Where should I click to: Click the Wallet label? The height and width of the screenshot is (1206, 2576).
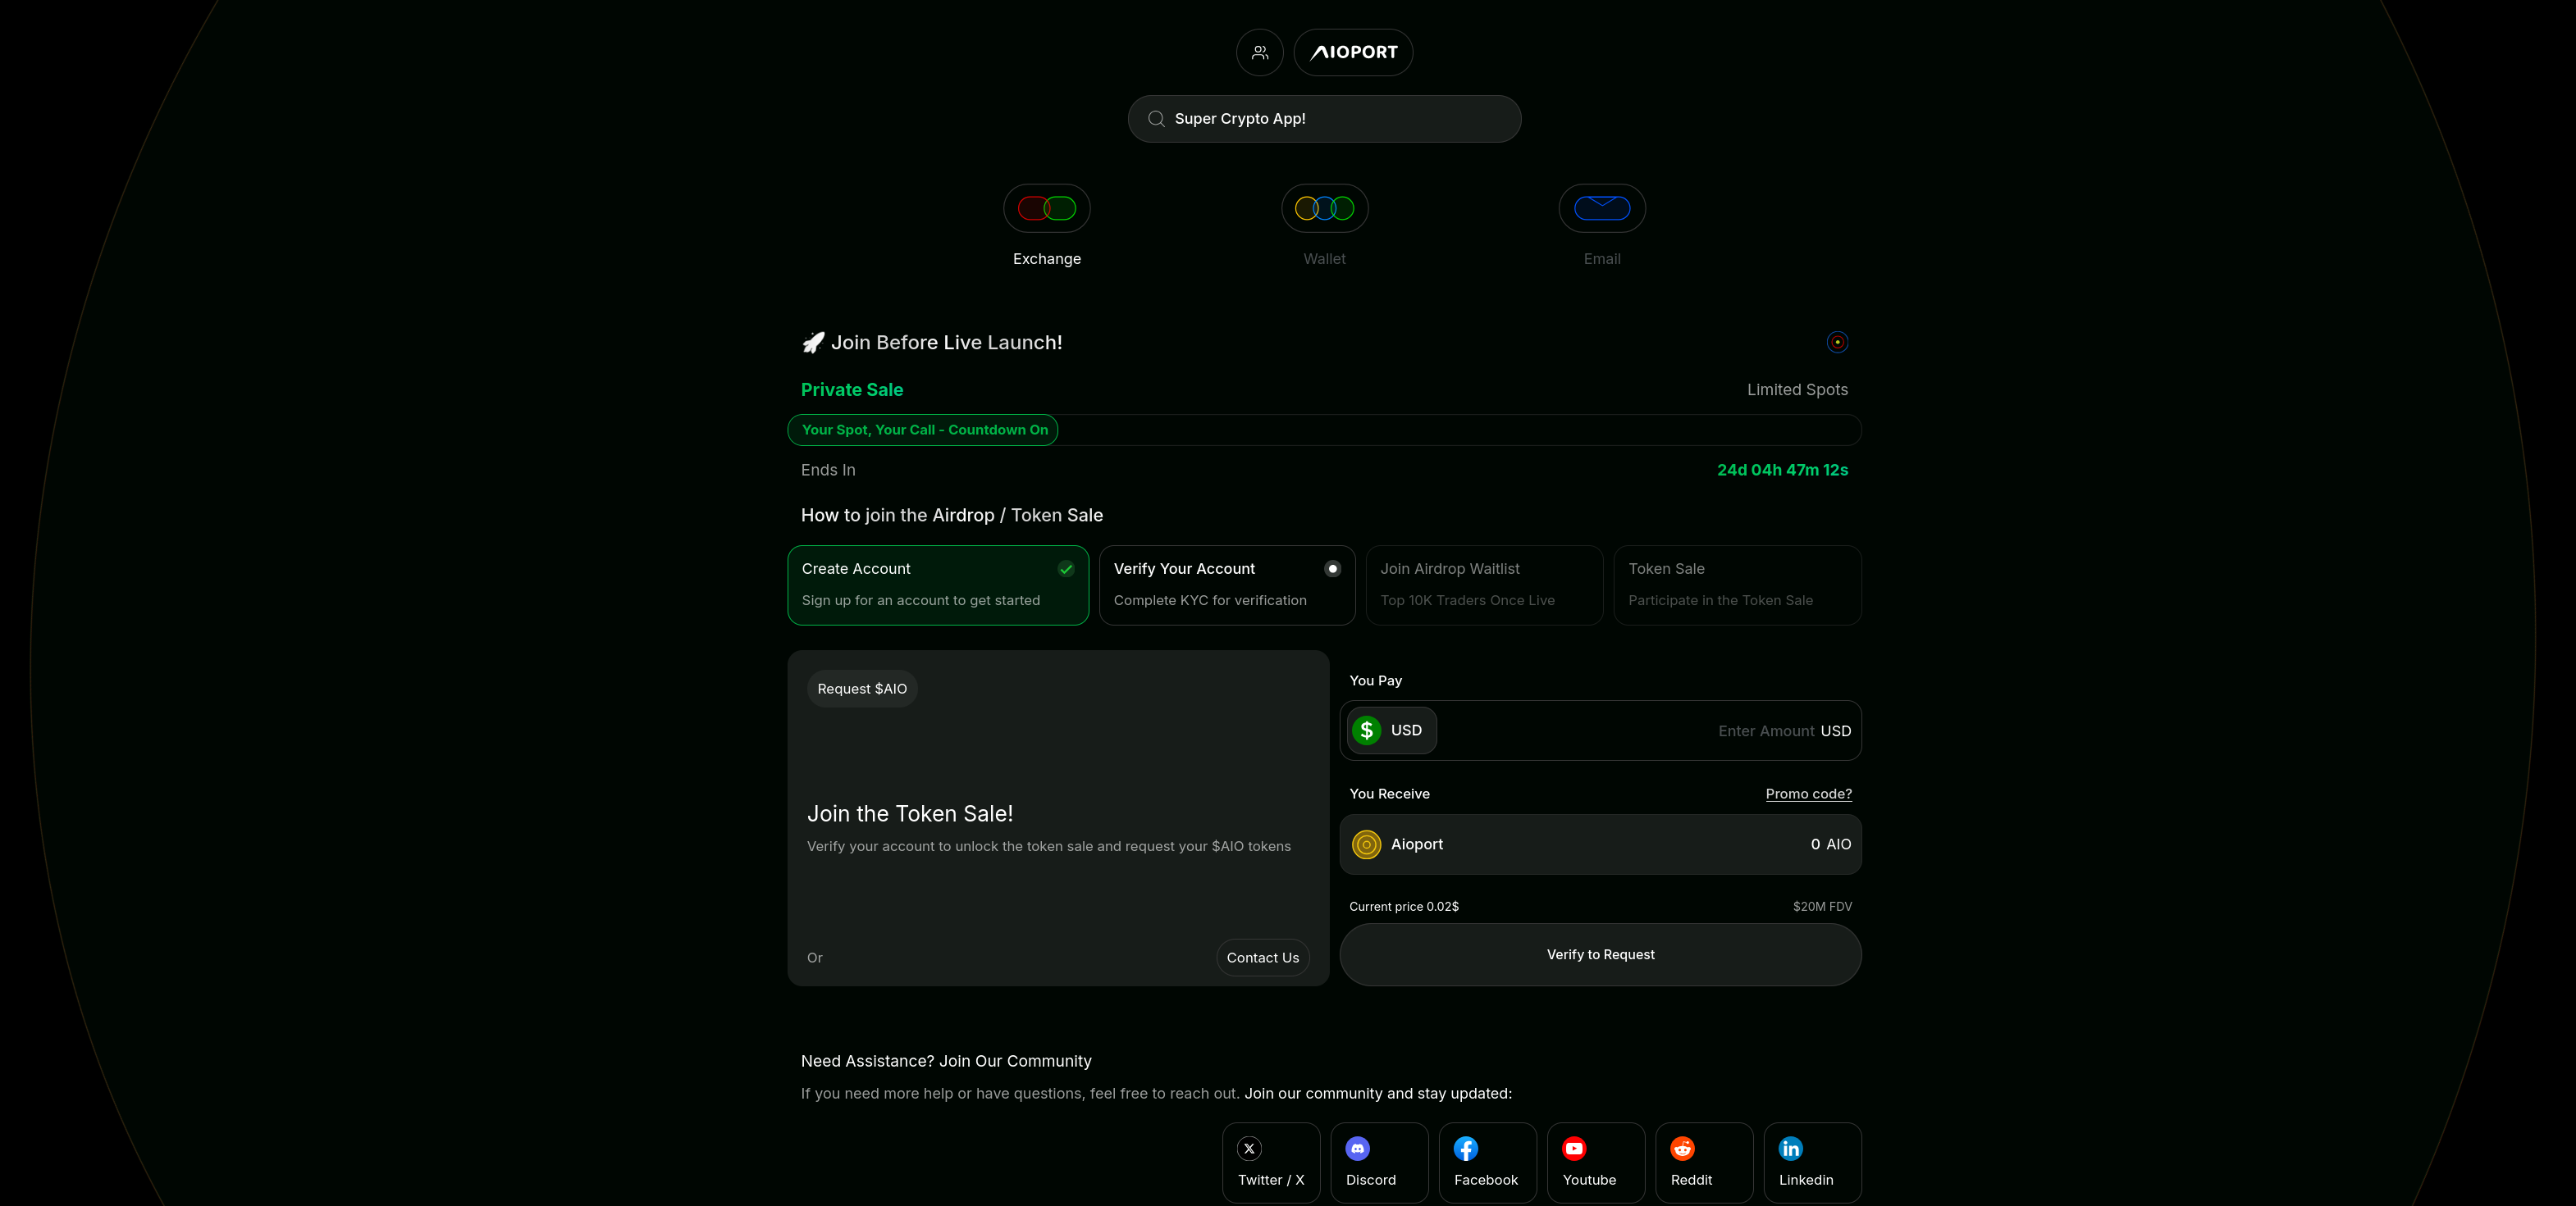pyautogui.click(x=1324, y=259)
